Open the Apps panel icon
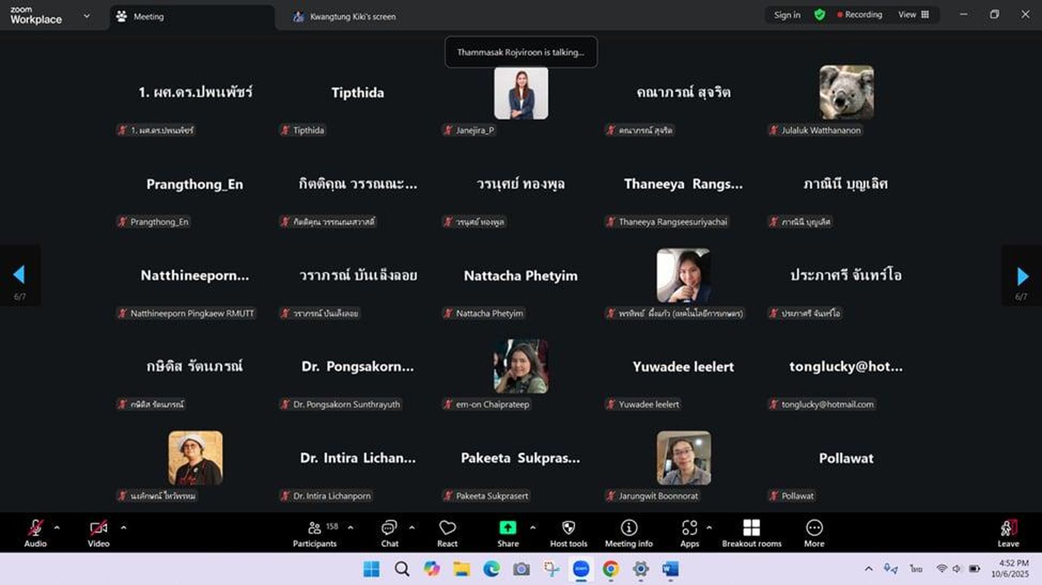The image size is (1042, 585). click(x=689, y=528)
